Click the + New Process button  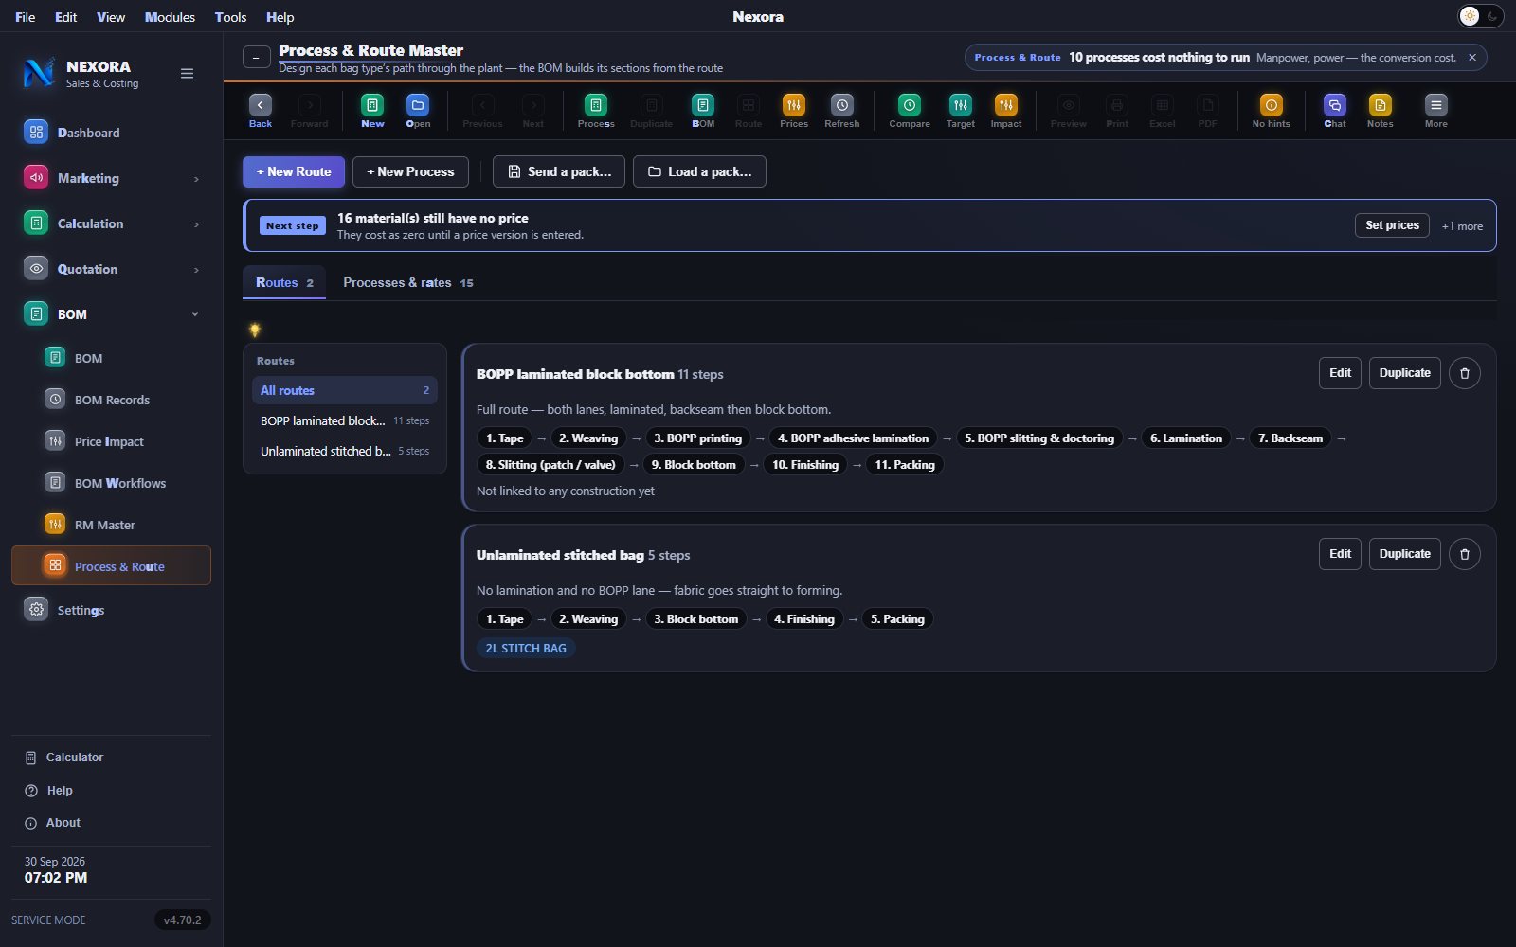coord(410,171)
